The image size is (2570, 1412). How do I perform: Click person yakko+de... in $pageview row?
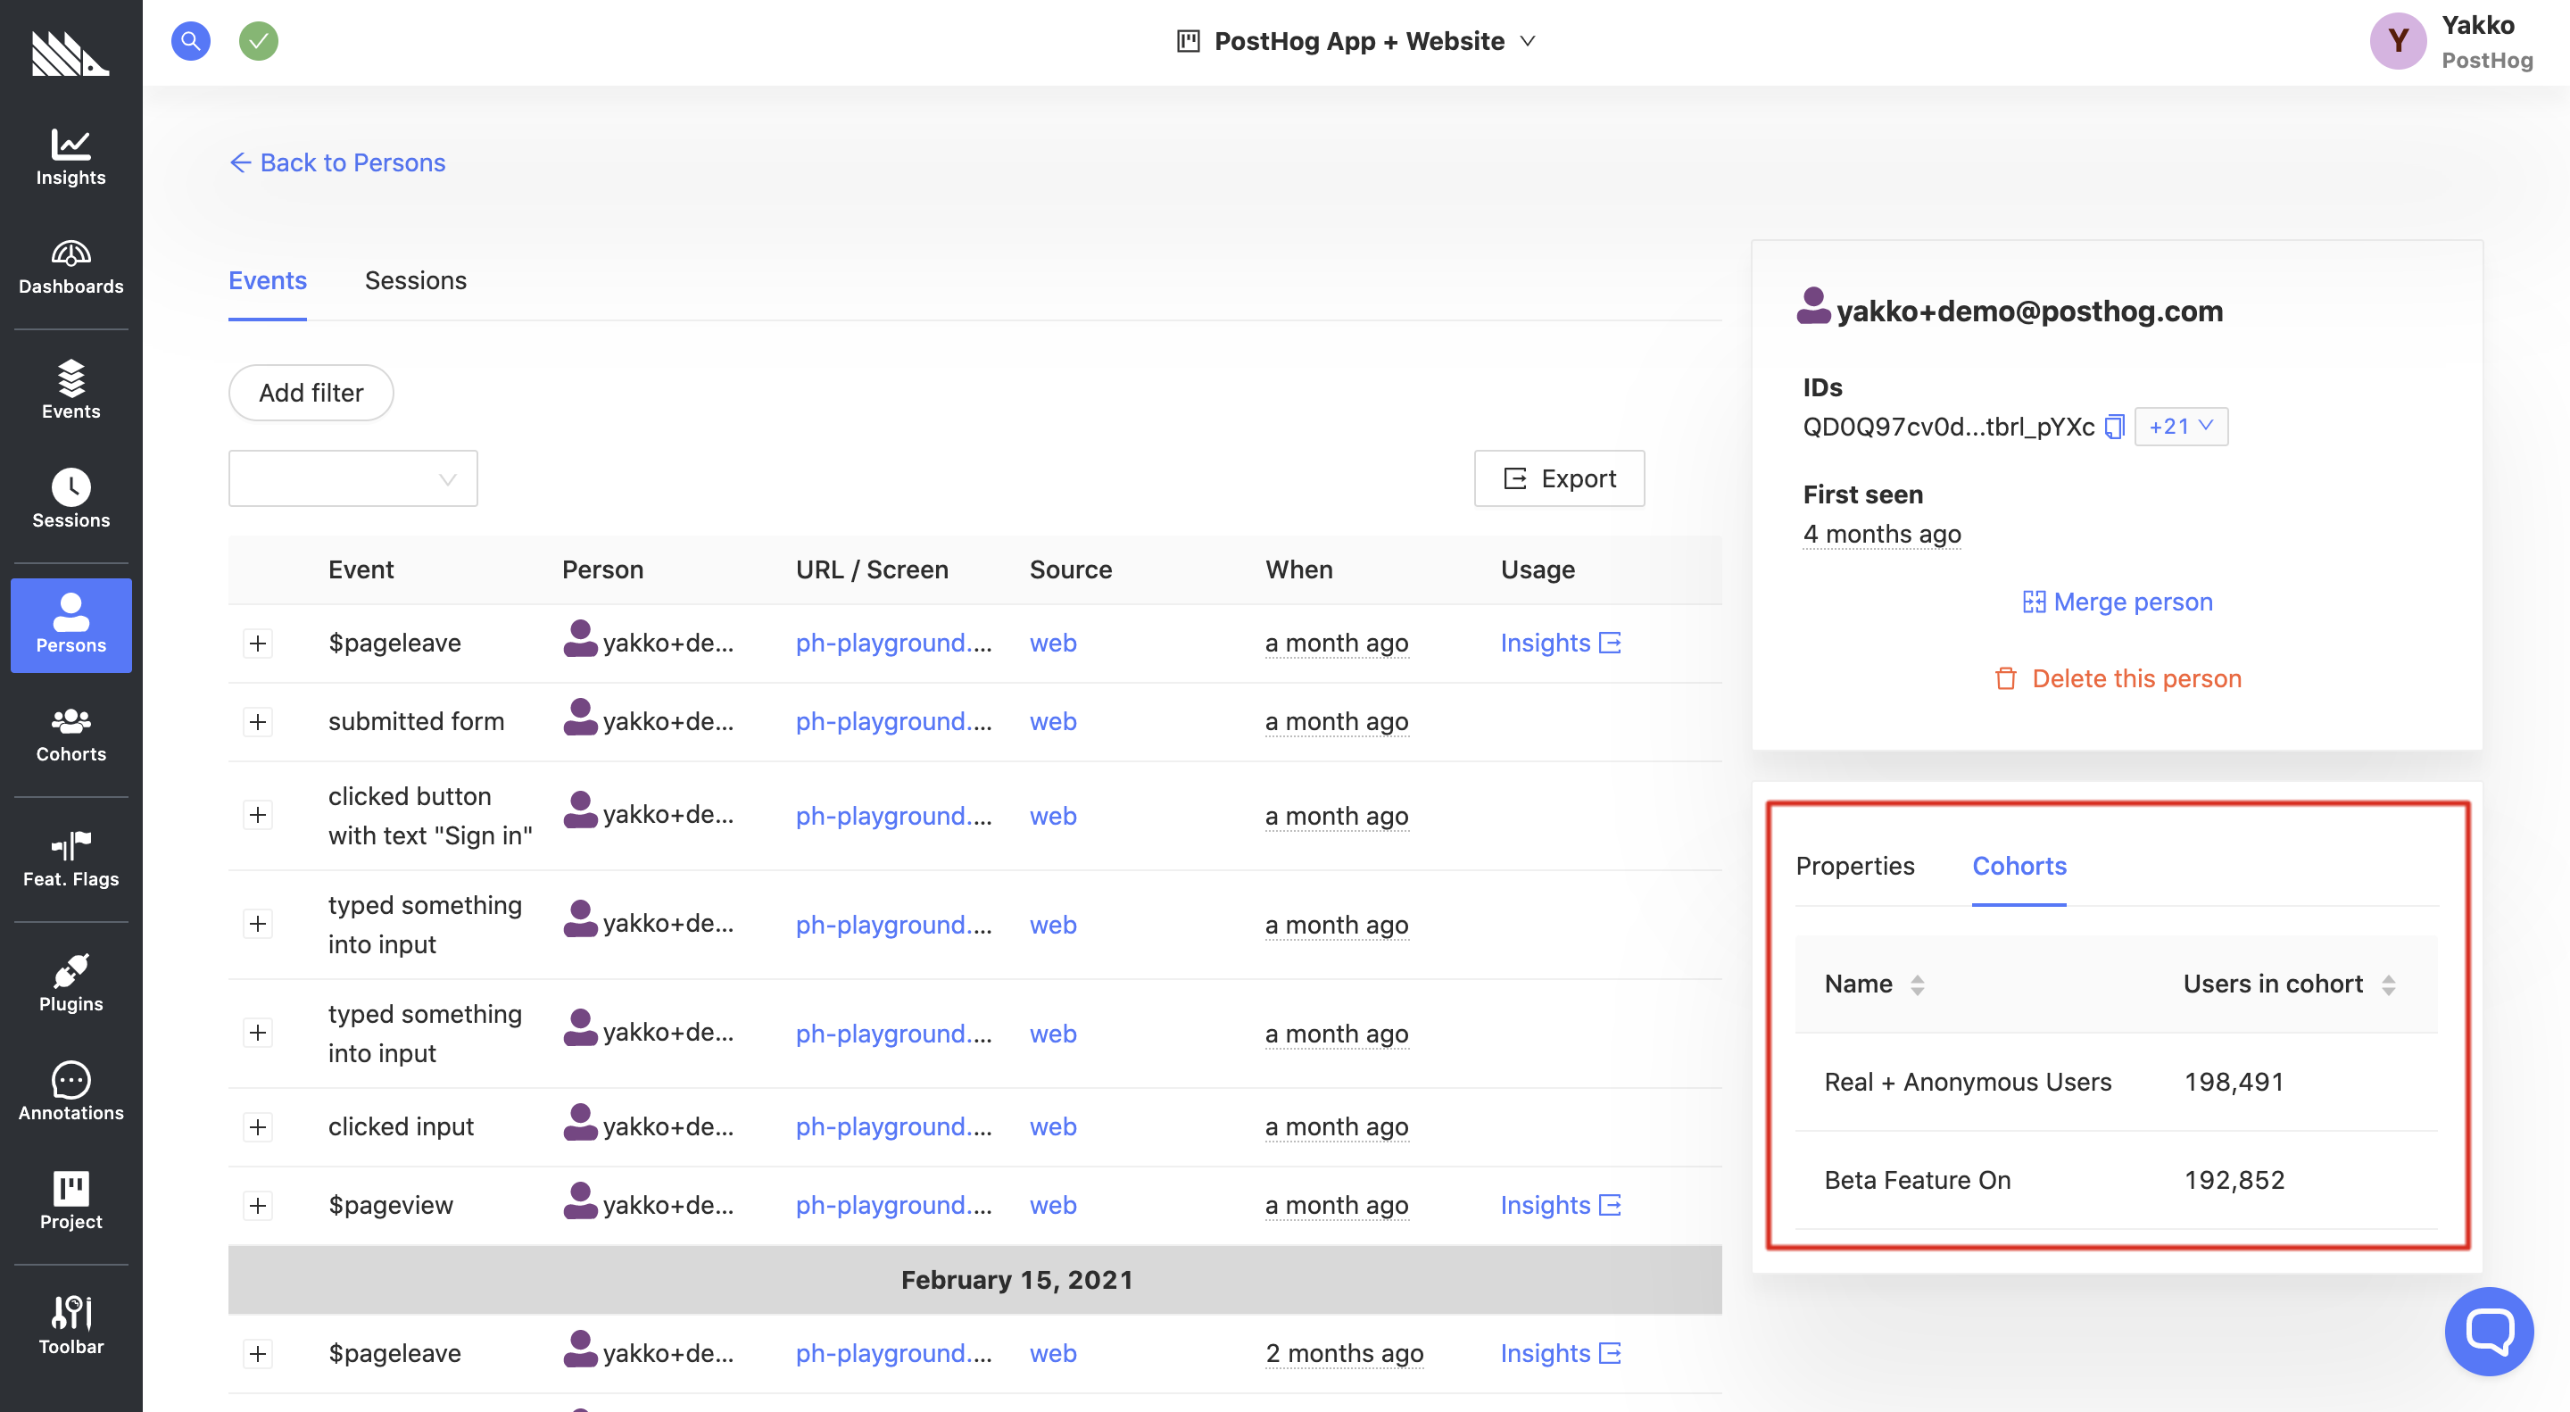pyautogui.click(x=649, y=1204)
